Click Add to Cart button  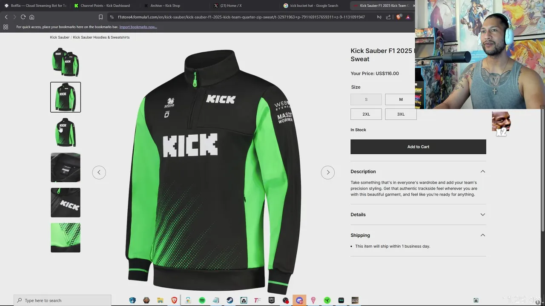(418, 147)
